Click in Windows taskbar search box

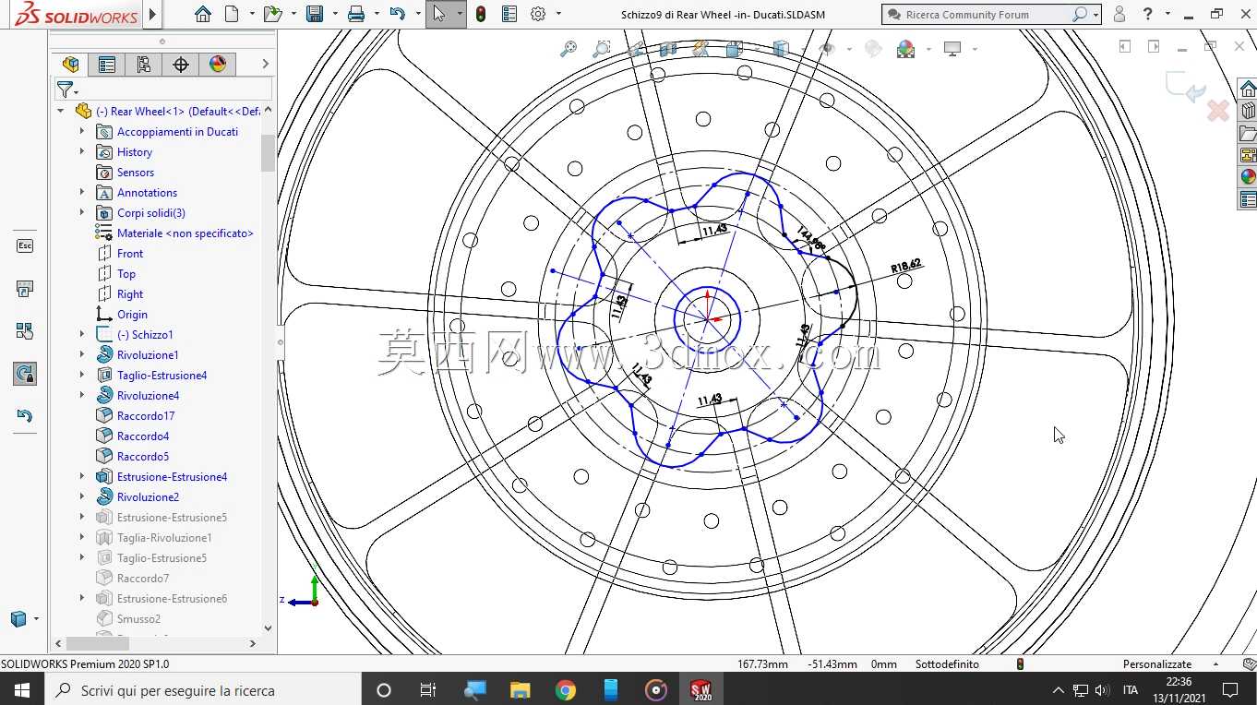pos(203,689)
